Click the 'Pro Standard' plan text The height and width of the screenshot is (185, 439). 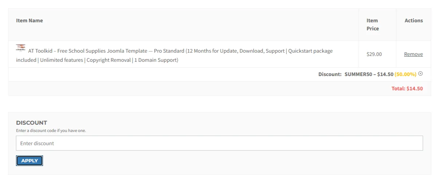coord(169,51)
